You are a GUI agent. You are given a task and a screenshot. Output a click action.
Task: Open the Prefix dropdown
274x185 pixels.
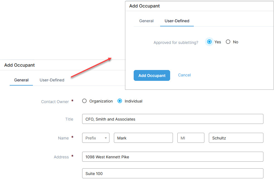coord(96,138)
